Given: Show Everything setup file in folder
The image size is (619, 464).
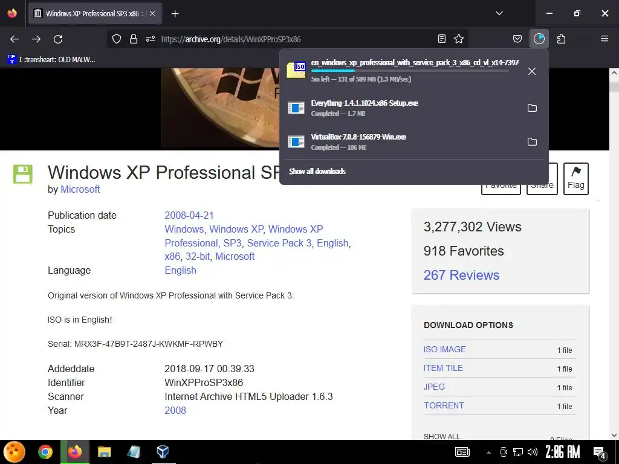Looking at the screenshot, I should (x=532, y=108).
